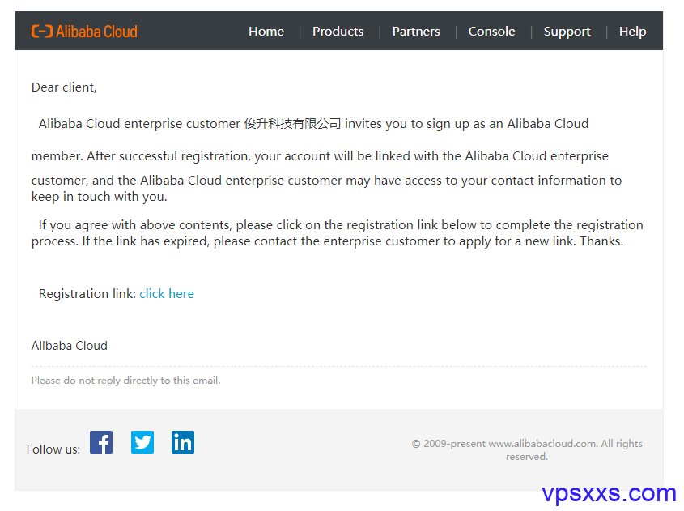Open the Twitter follow icon
The height and width of the screenshot is (511, 684).
tap(142, 442)
